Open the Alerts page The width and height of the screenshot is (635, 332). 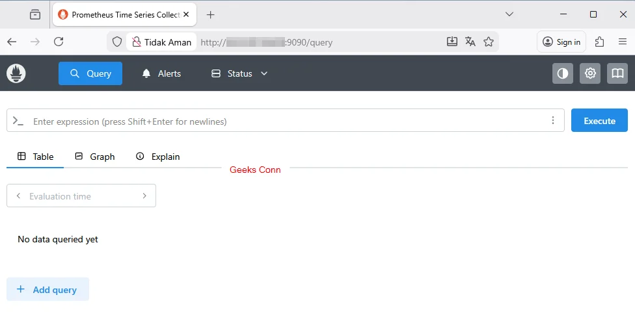pyautogui.click(x=161, y=73)
